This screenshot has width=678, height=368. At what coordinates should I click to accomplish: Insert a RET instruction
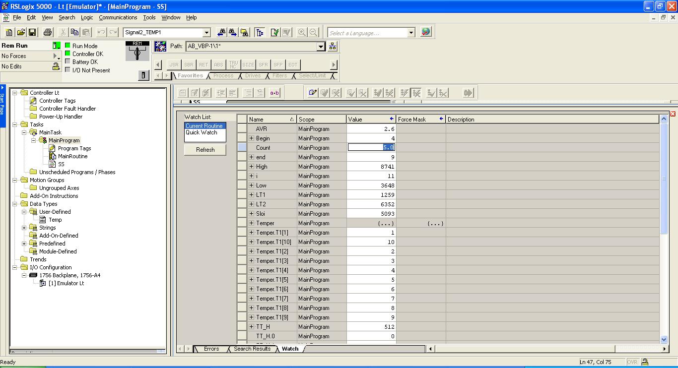(203, 64)
